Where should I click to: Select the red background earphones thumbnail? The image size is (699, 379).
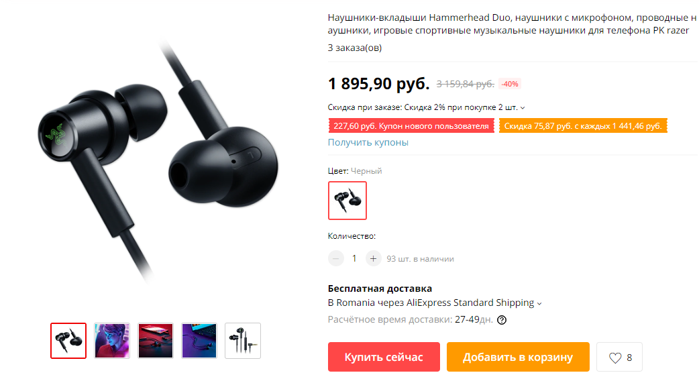[156, 341]
